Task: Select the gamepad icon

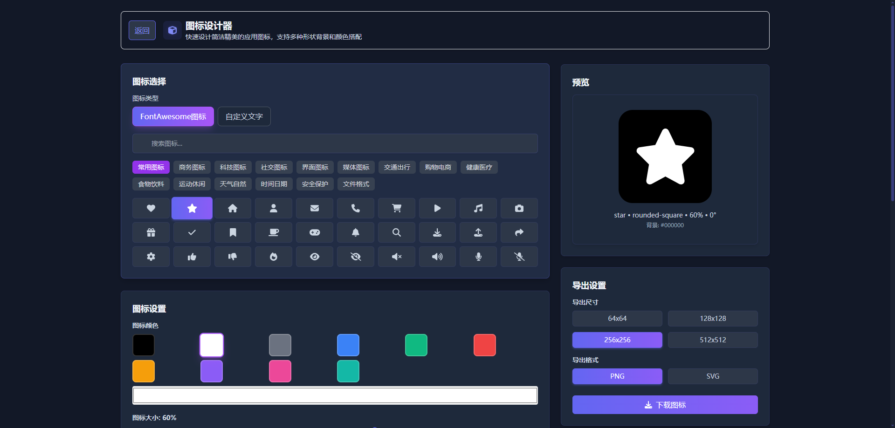Action: [x=315, y=232]
